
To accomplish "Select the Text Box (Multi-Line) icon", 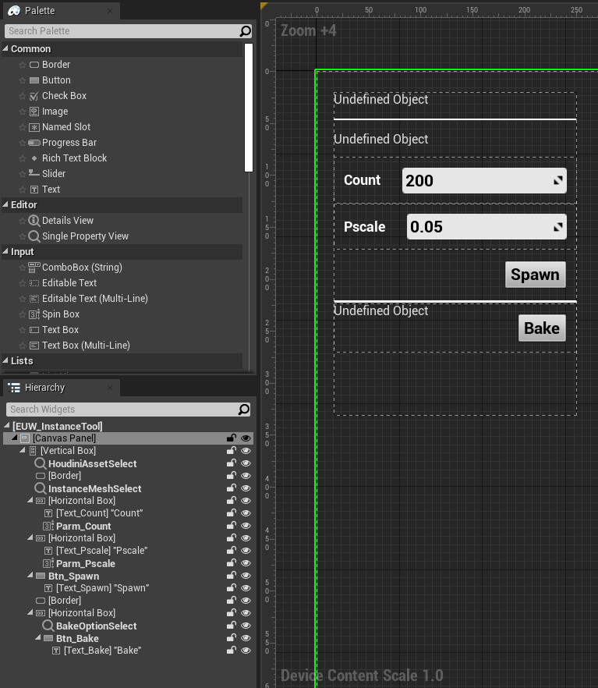I will [34, 346].
